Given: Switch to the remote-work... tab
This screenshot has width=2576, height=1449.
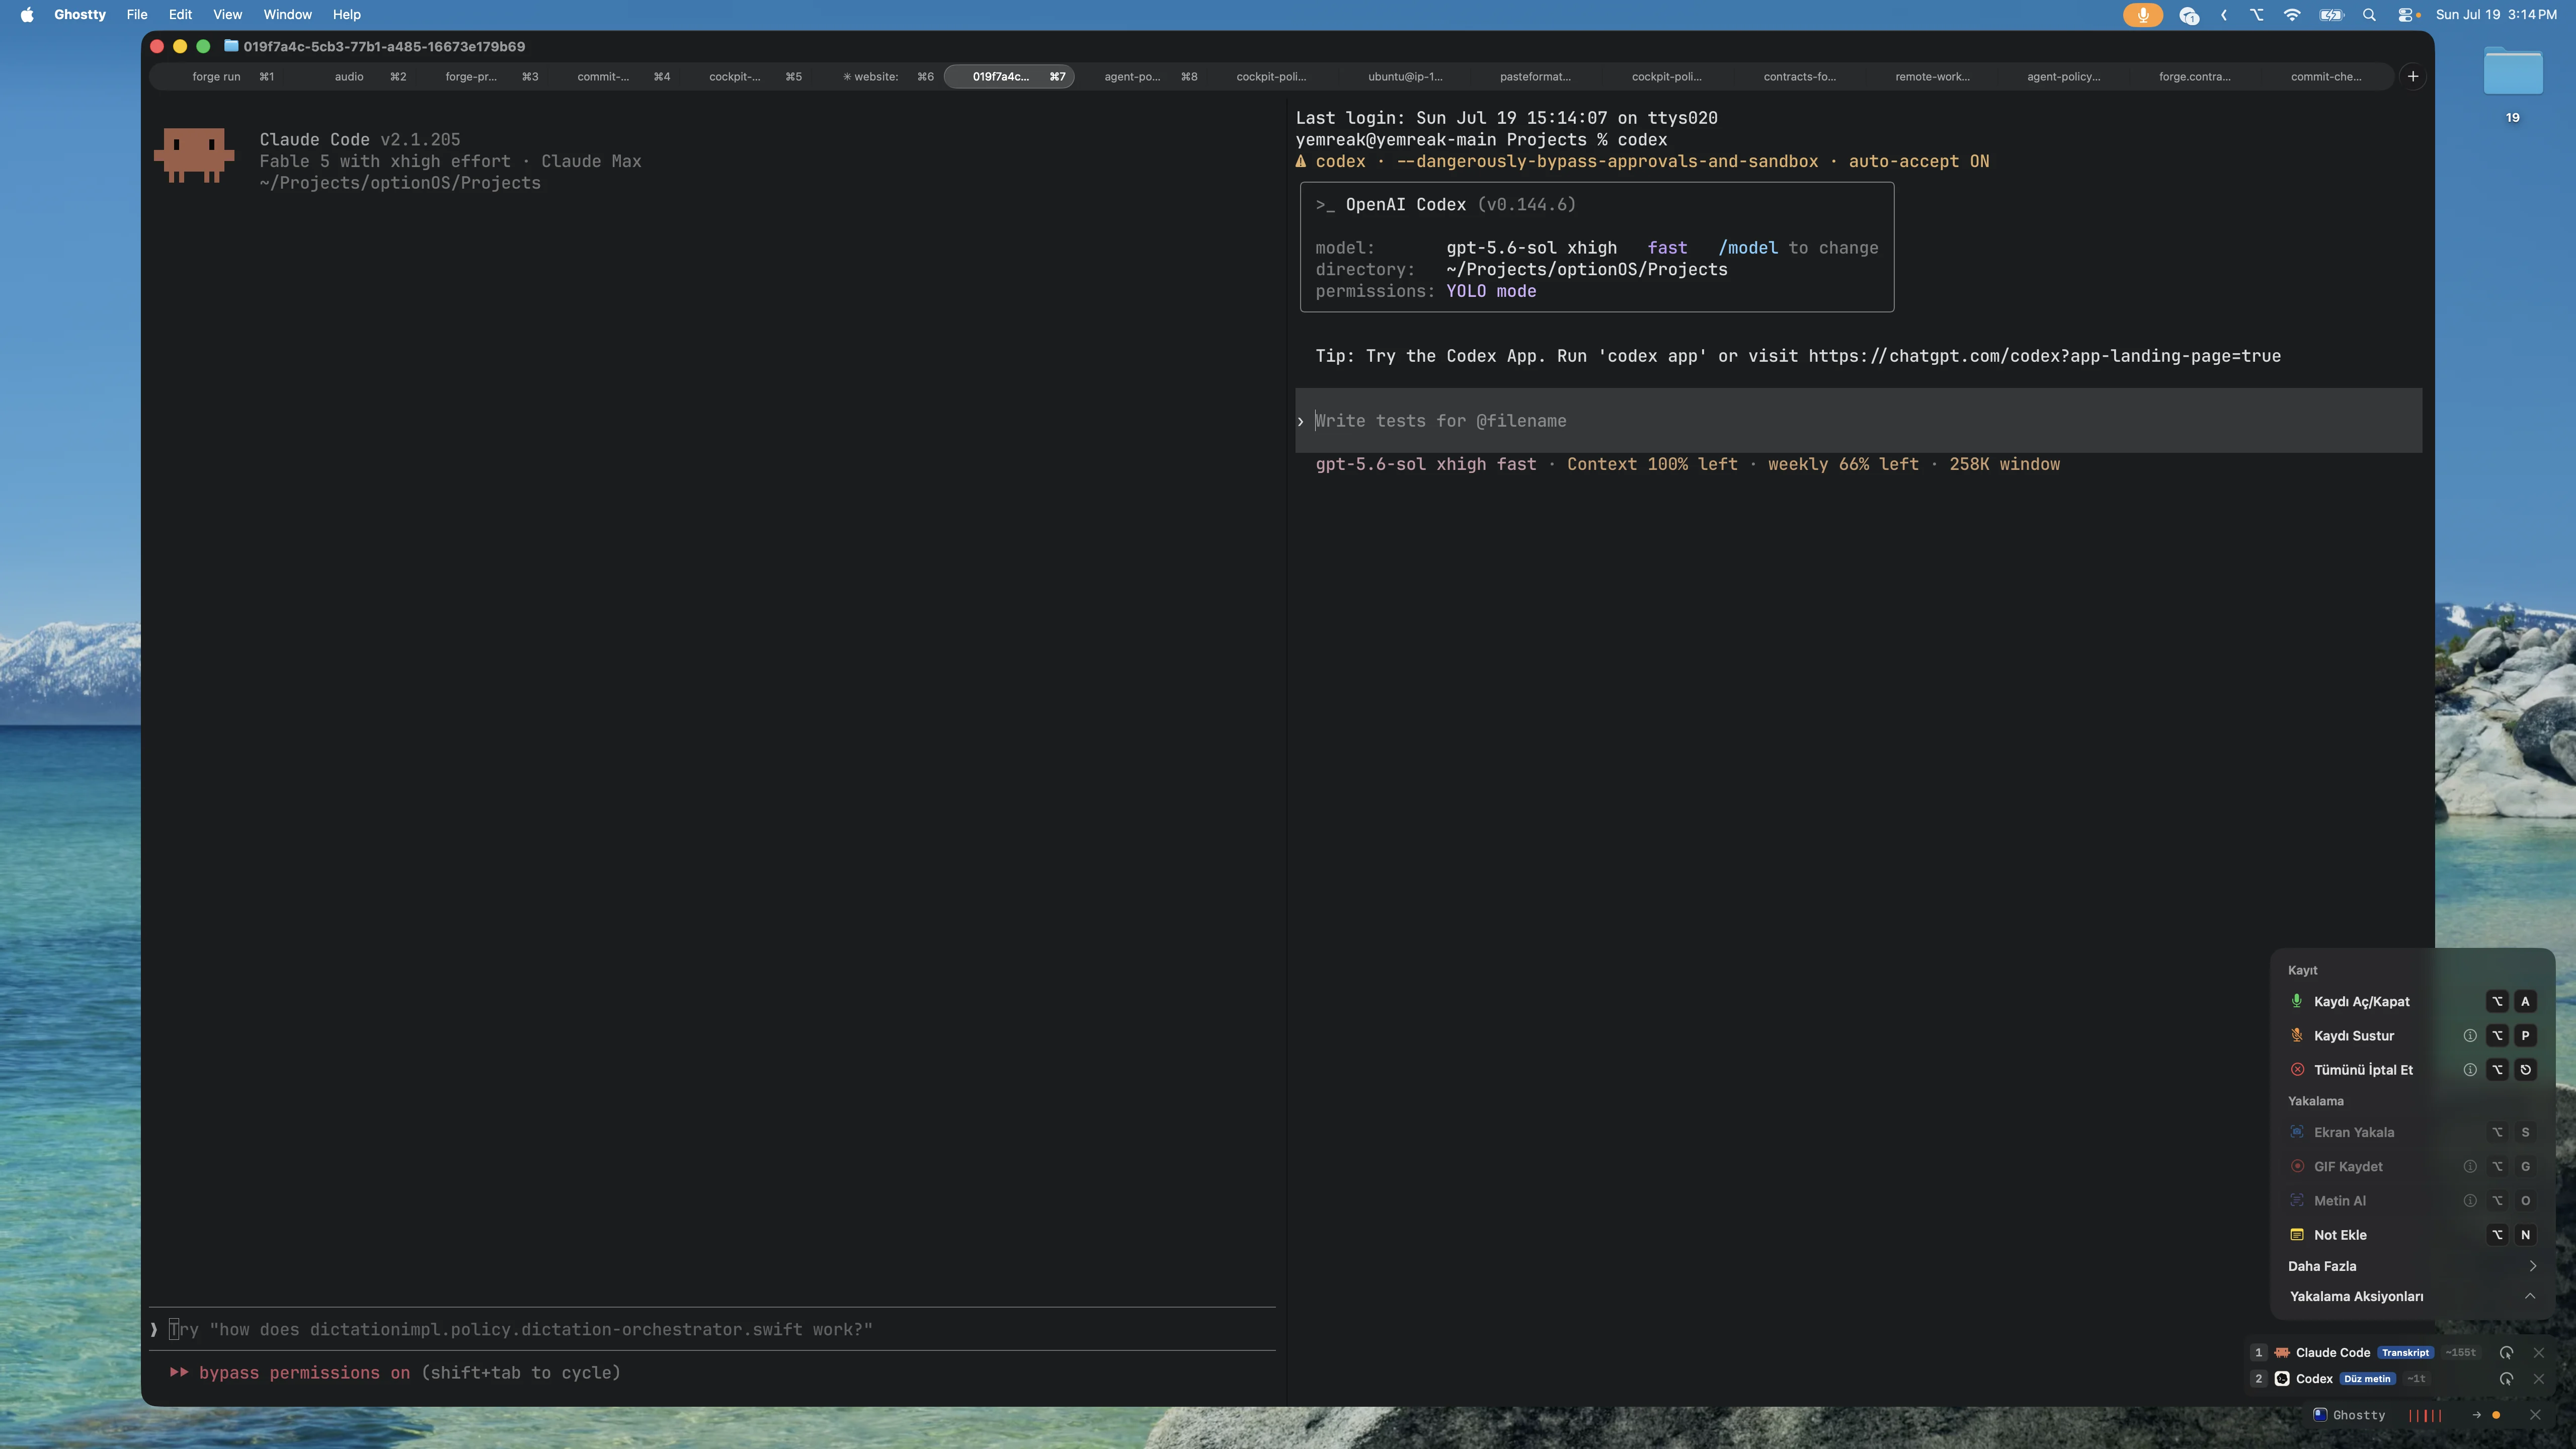Looking at the screenshot, I should (x=1932, y=76).
